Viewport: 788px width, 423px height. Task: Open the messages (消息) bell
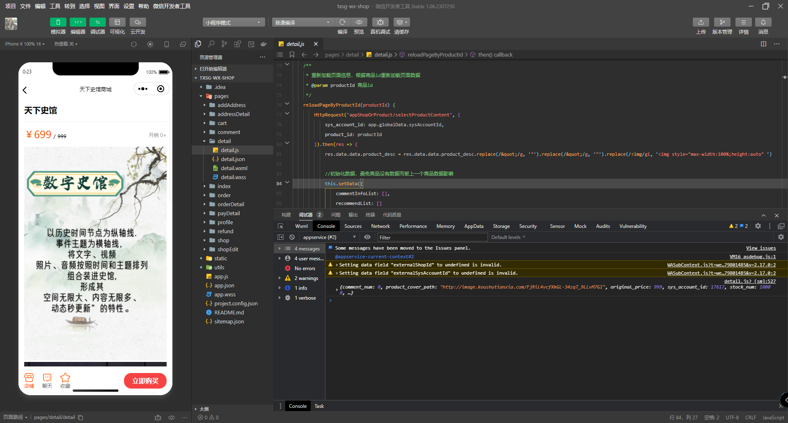763,22
